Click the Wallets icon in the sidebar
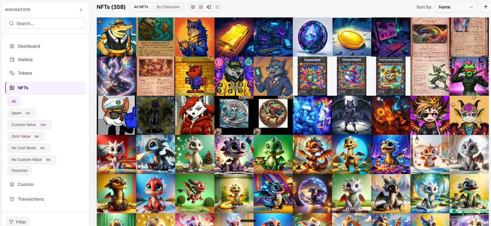This screenshot has width=491, height=226. point(12,60)
